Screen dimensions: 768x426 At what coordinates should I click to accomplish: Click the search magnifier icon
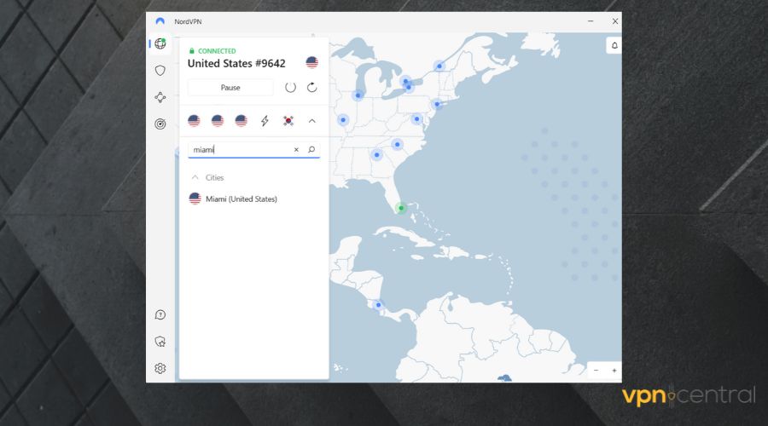pos(311,150)
